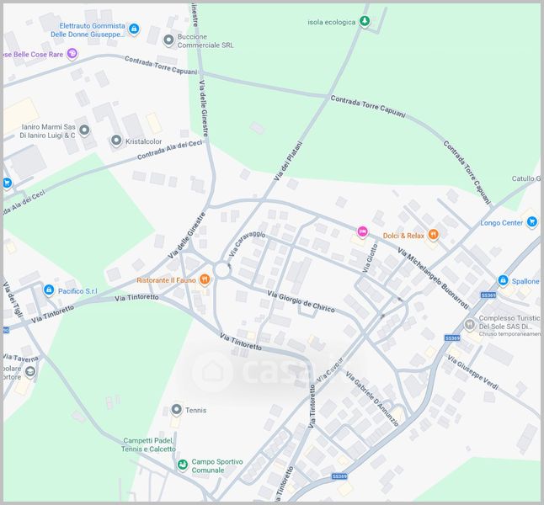Select the Buccione Commerciale SRL pin

coord(168,40)
